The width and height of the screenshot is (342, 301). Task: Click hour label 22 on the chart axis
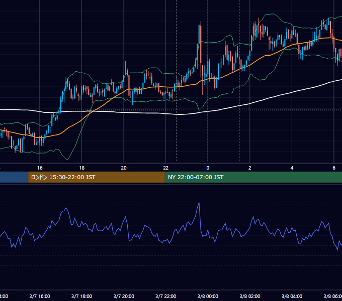[166, 168]
